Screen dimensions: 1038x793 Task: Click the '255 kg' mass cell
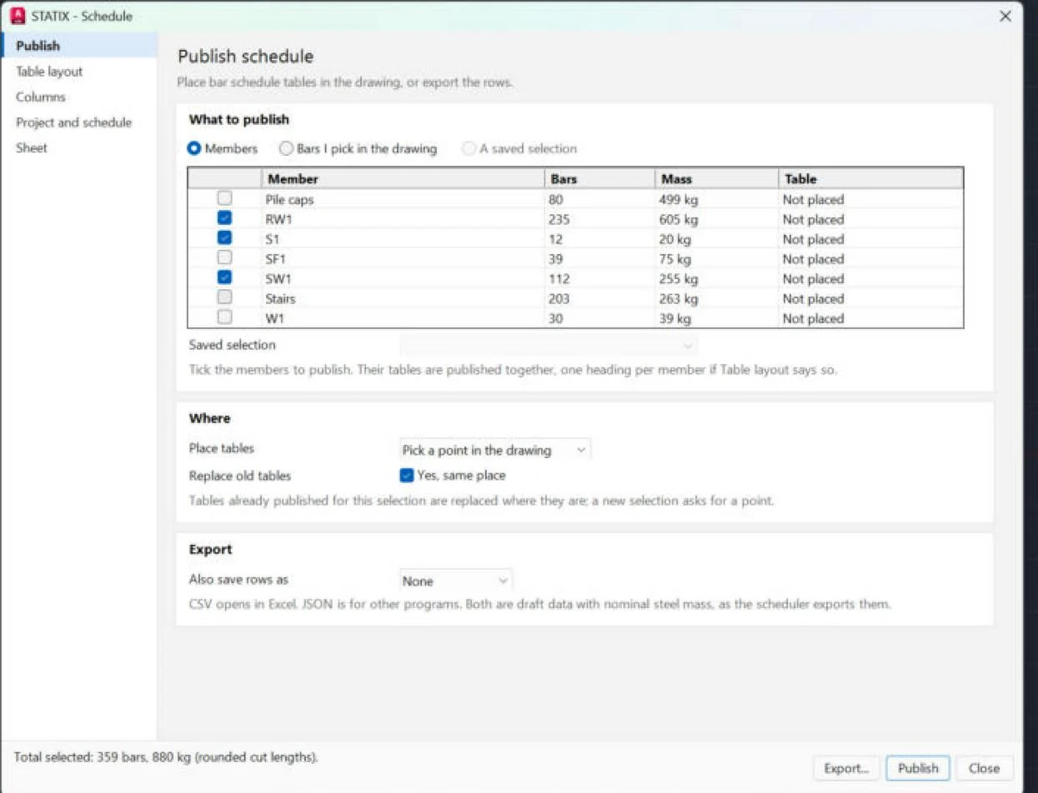coord(717,279)
